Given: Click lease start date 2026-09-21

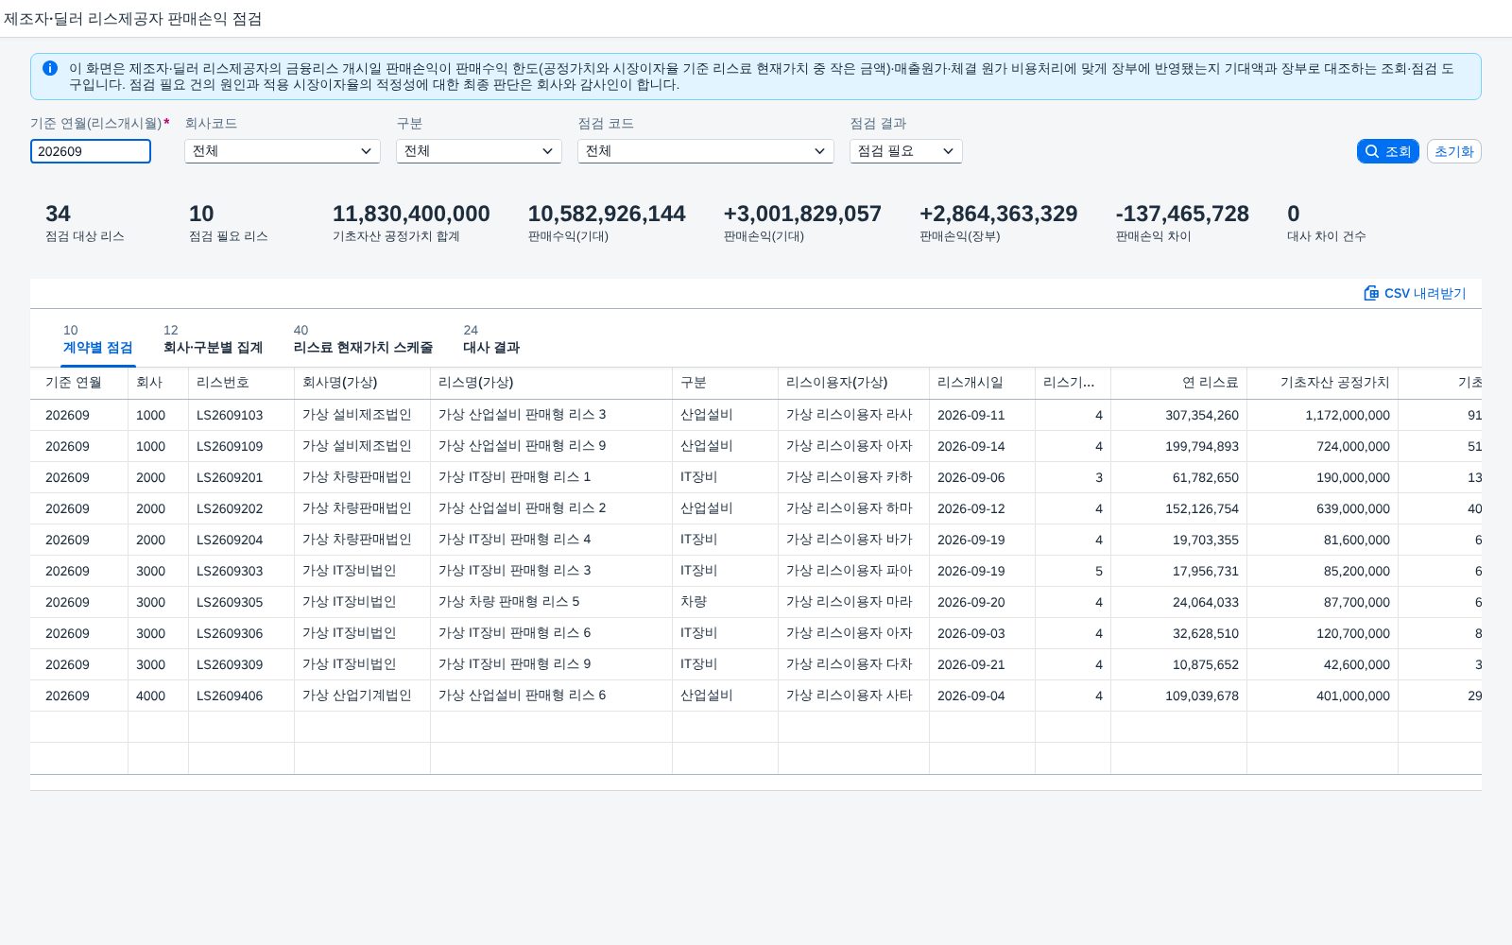Looking at the screenshot, I should pyautogui.click(x=982, y=664).
